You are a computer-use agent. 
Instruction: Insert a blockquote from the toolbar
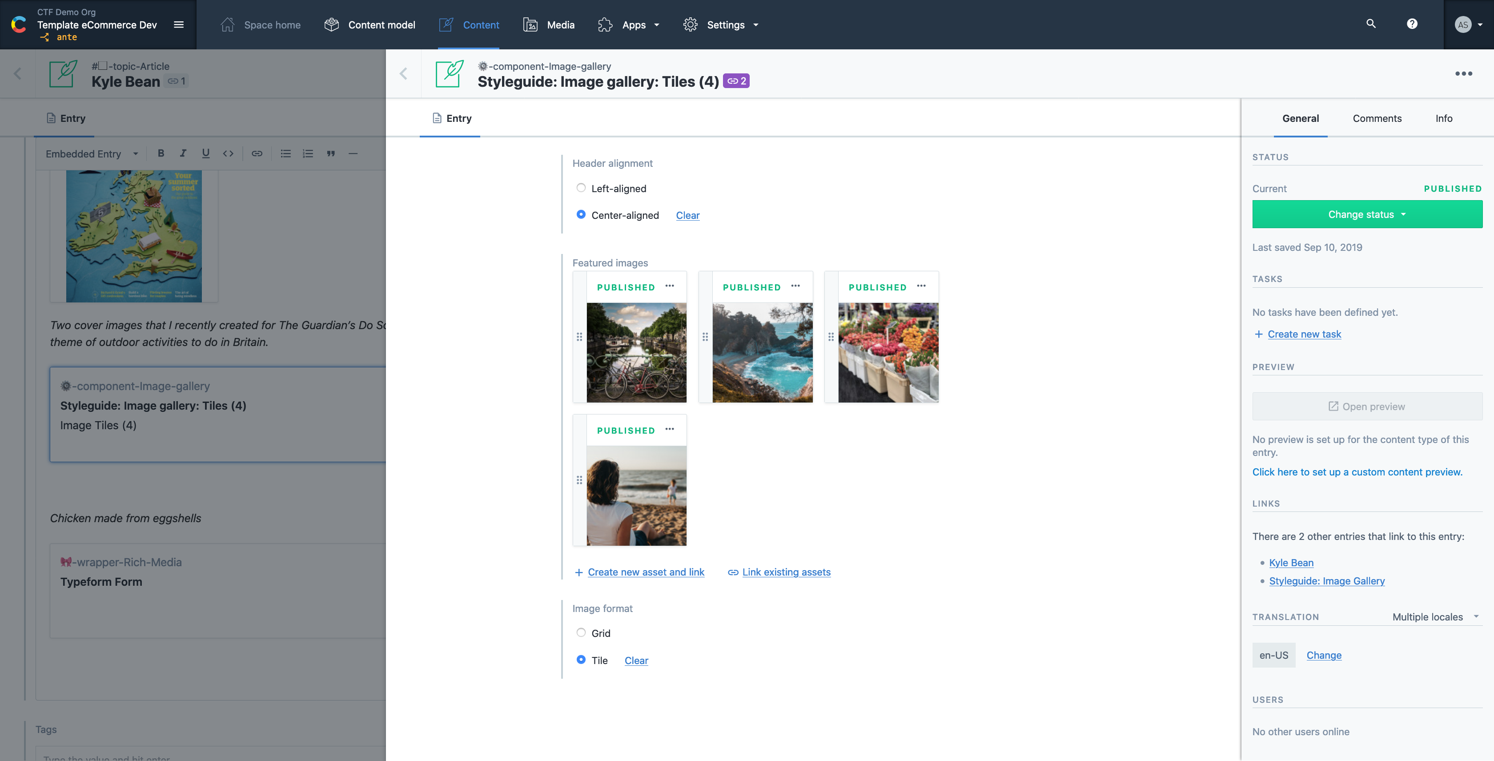[330, 153]
